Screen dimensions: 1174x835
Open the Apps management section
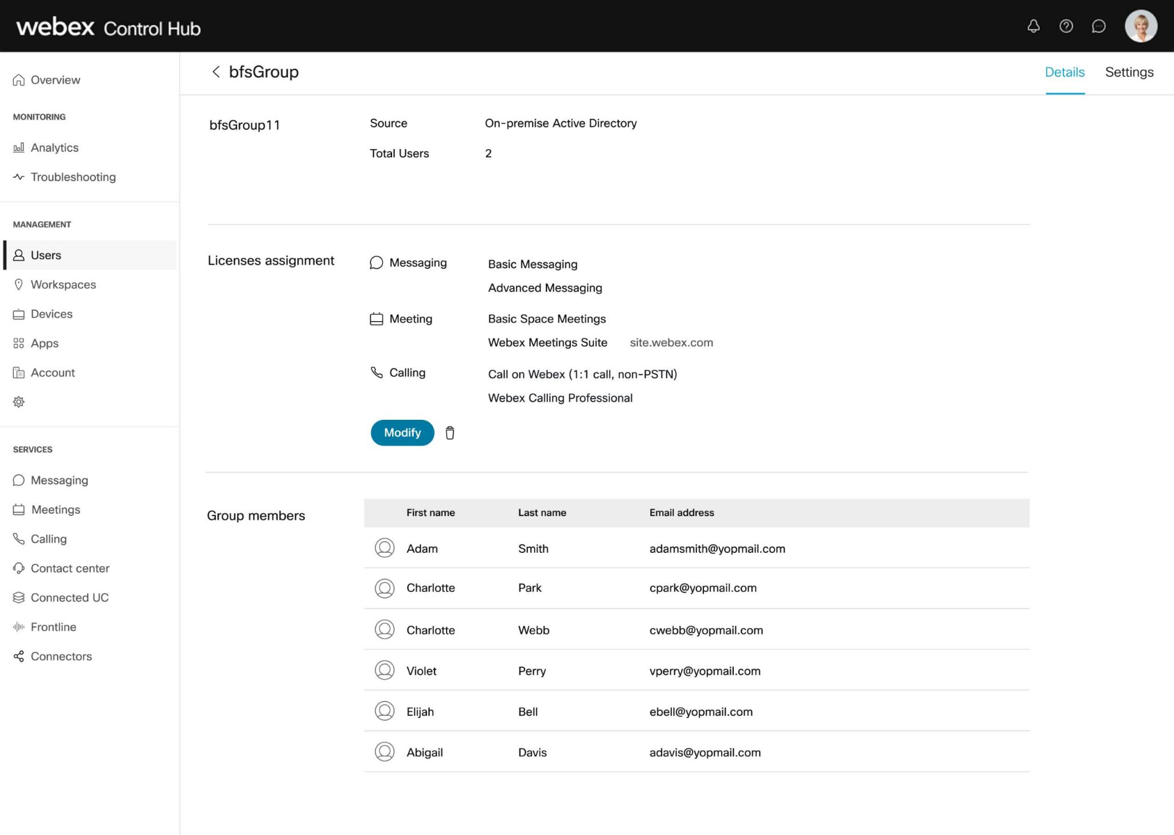pos(45,343)
